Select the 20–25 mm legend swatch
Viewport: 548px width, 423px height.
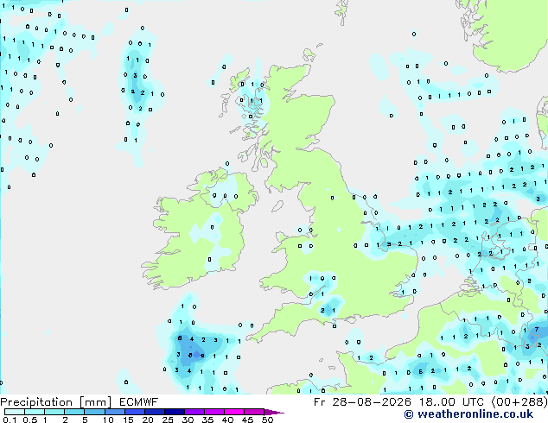point(154,412)
